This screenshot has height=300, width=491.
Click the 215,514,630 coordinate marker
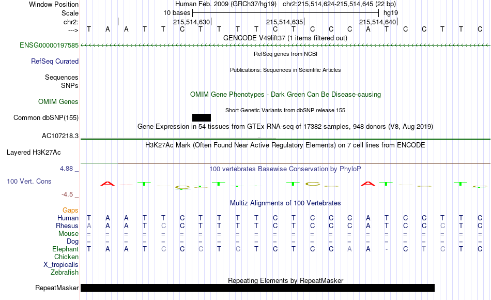pyautogui.click(x=191, y=22)
